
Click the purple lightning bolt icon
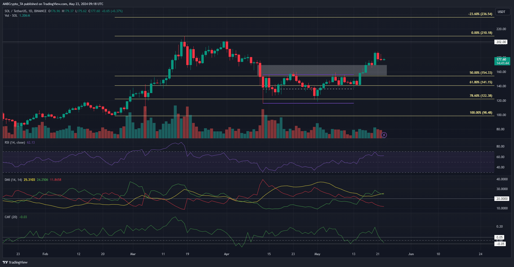click(384, 135)
